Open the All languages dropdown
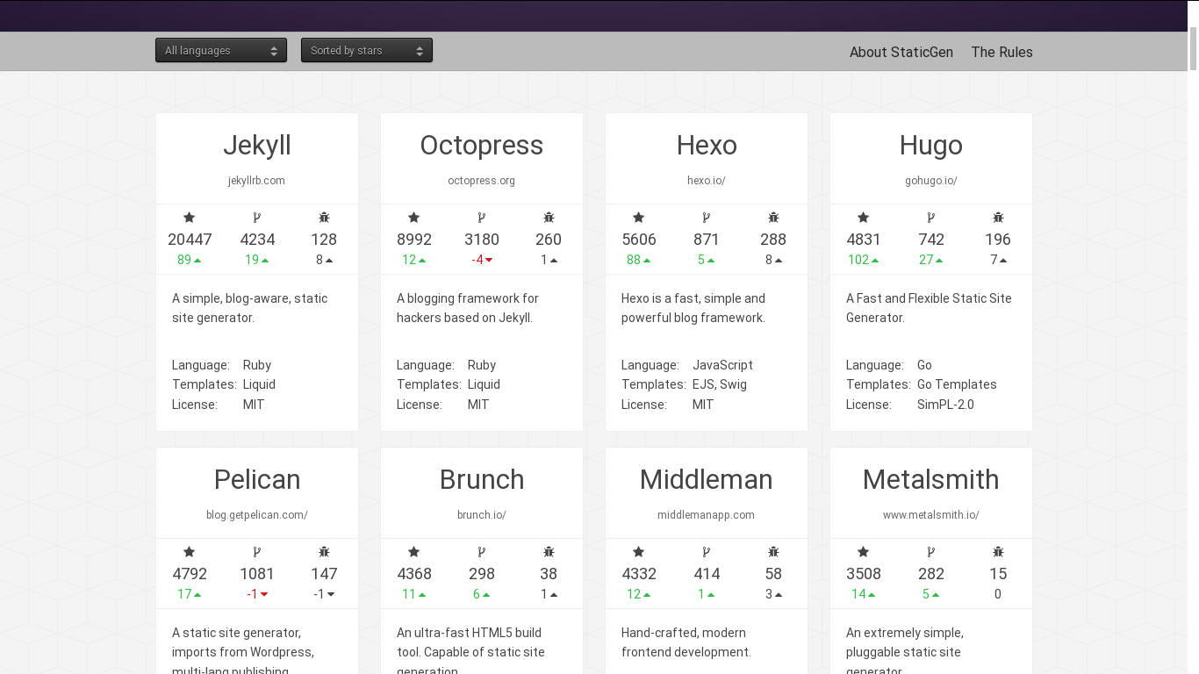The height and width of the screenshot is (674, 1199). tap(221, 51)
